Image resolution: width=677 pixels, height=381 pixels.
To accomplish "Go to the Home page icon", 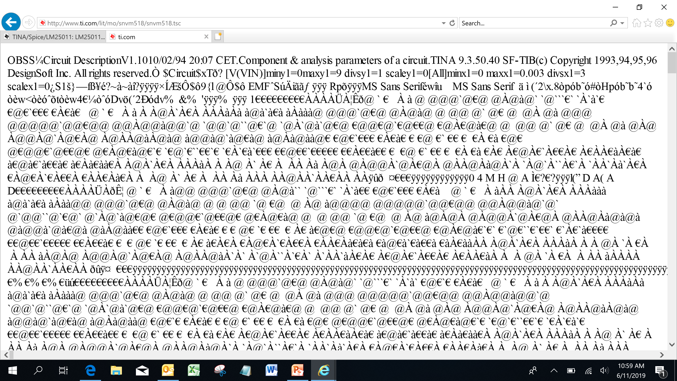I will coord(637,23).
